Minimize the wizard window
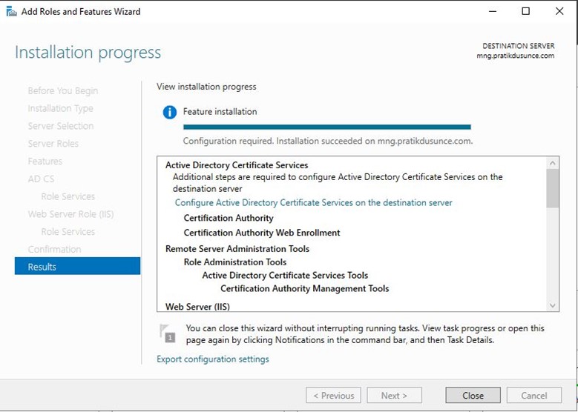578x412 pixels. point(493,11)
